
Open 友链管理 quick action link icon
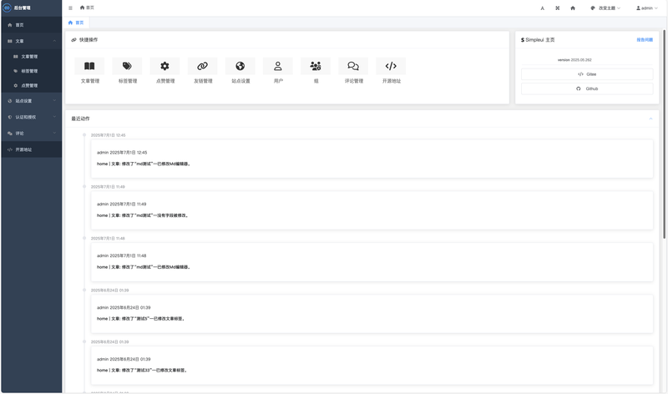coord(202,66)
